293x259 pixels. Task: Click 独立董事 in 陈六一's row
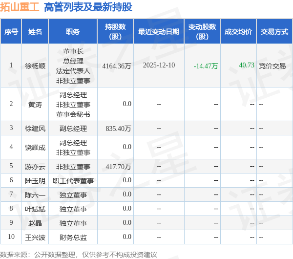(x=73, y=195)
